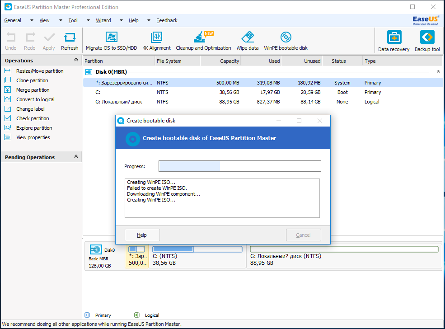
Task: Click the Status column header
Action: click(342, 61)
